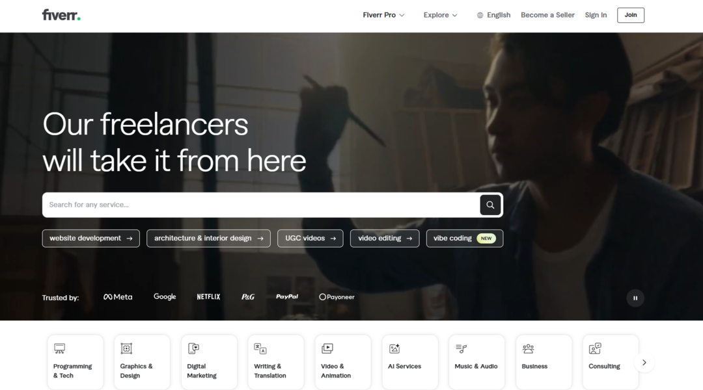
Task: Click the AI Services icon
Action: click(394, 348)
